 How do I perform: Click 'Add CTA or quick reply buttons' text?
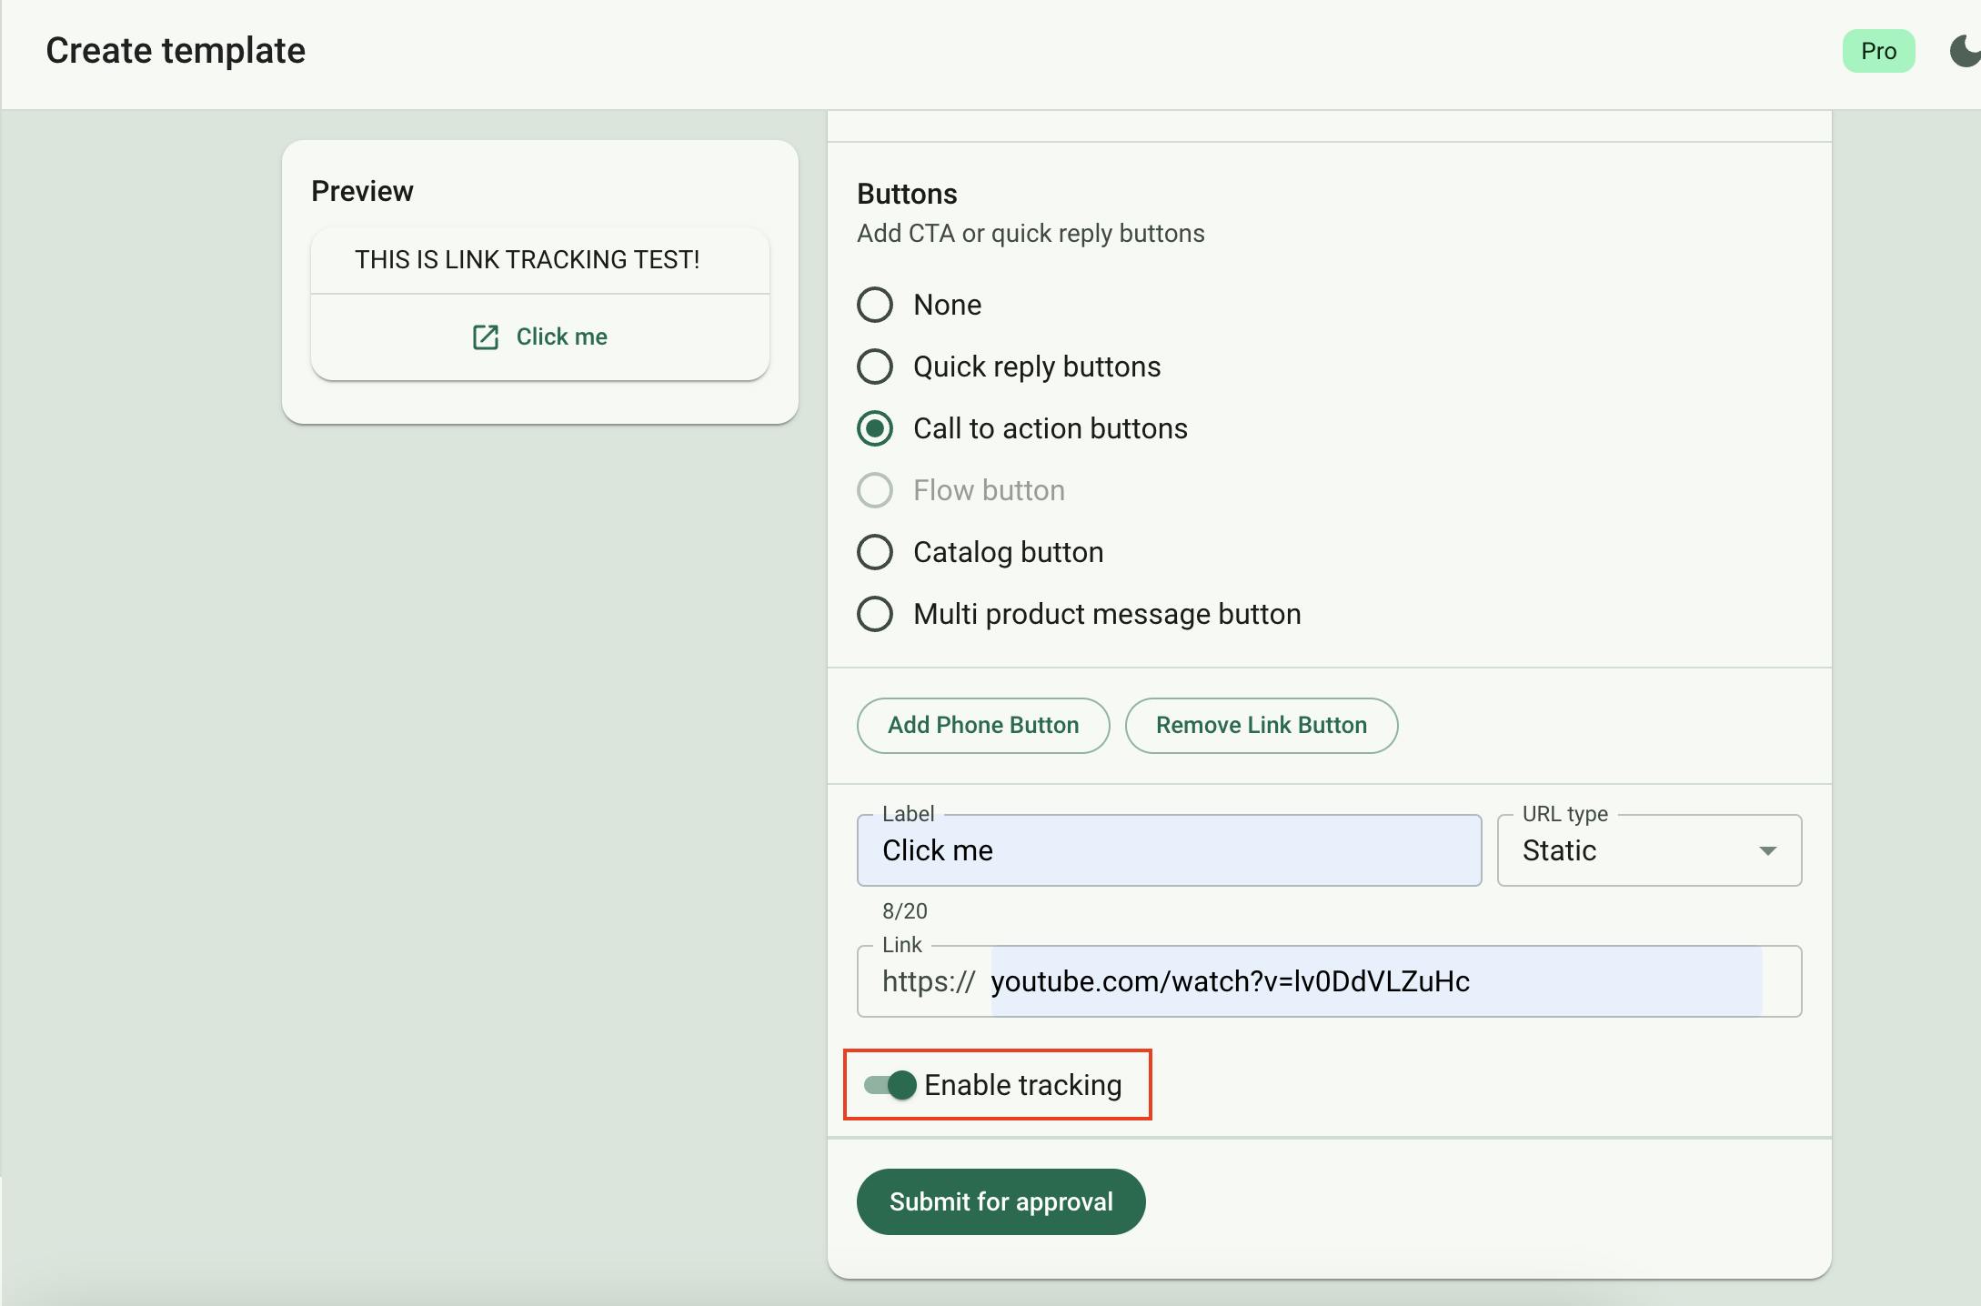pyautogui.click(x=1031, y=234)
